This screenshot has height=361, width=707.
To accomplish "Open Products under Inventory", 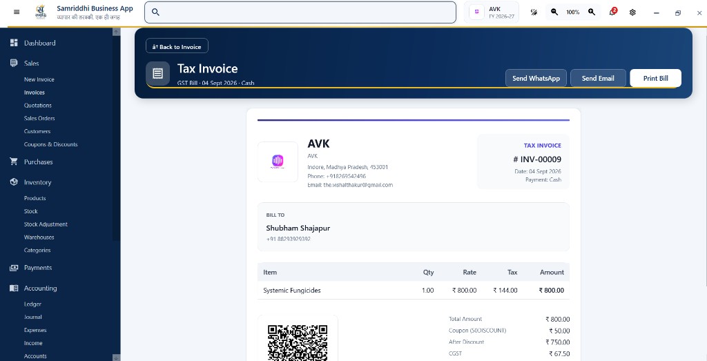I will pos(35,198).
